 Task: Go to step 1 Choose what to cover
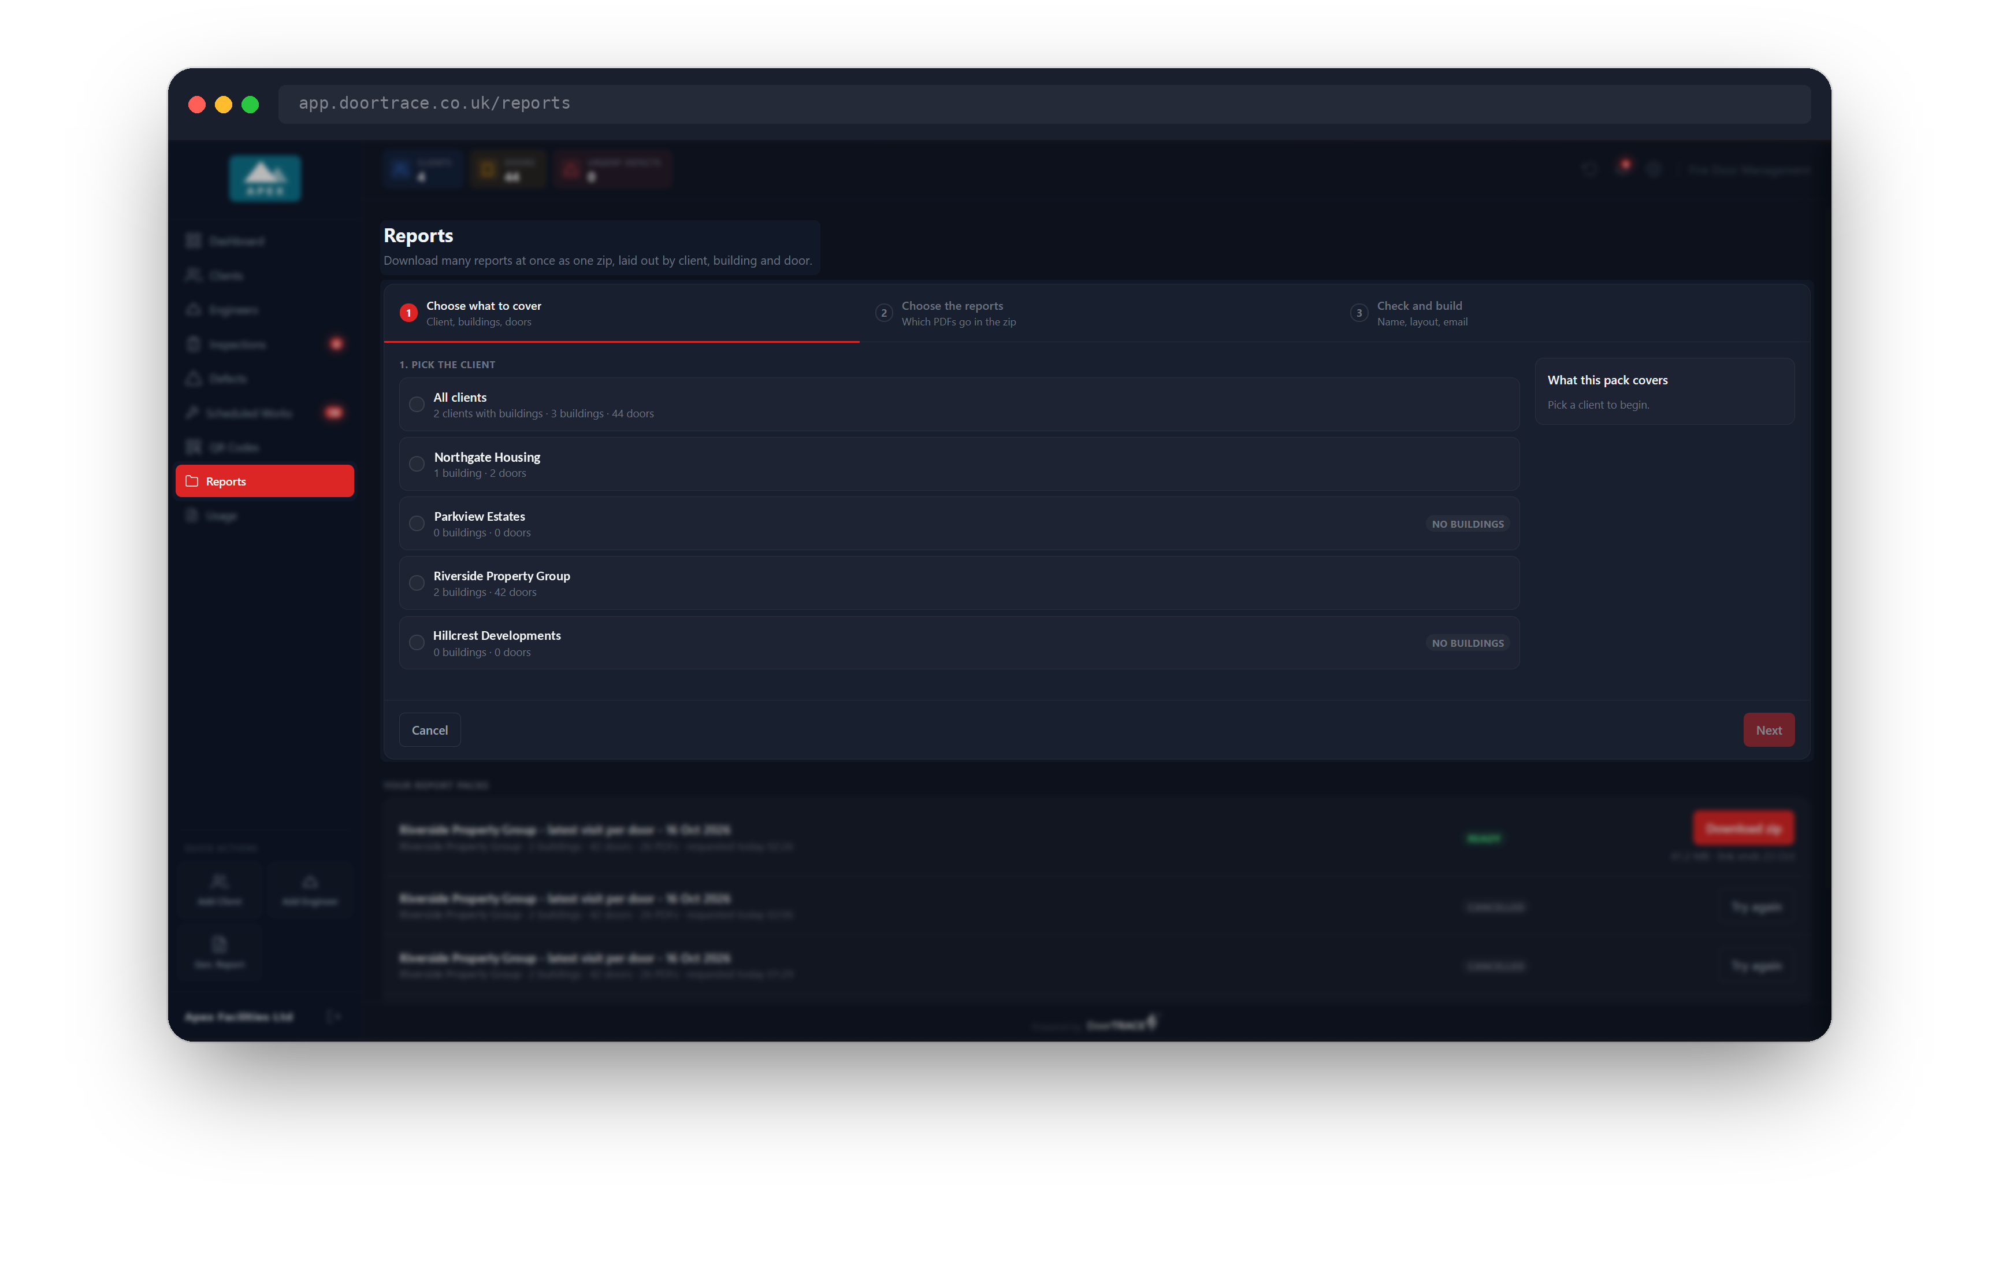point(622,313)
